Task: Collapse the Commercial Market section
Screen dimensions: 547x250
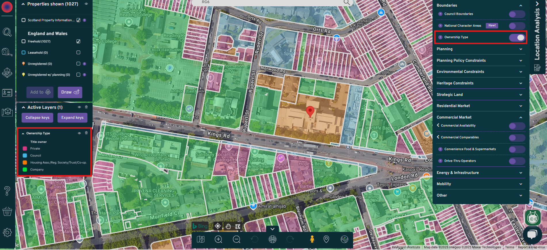Action: pyautogui.click(x=521, y=117)
